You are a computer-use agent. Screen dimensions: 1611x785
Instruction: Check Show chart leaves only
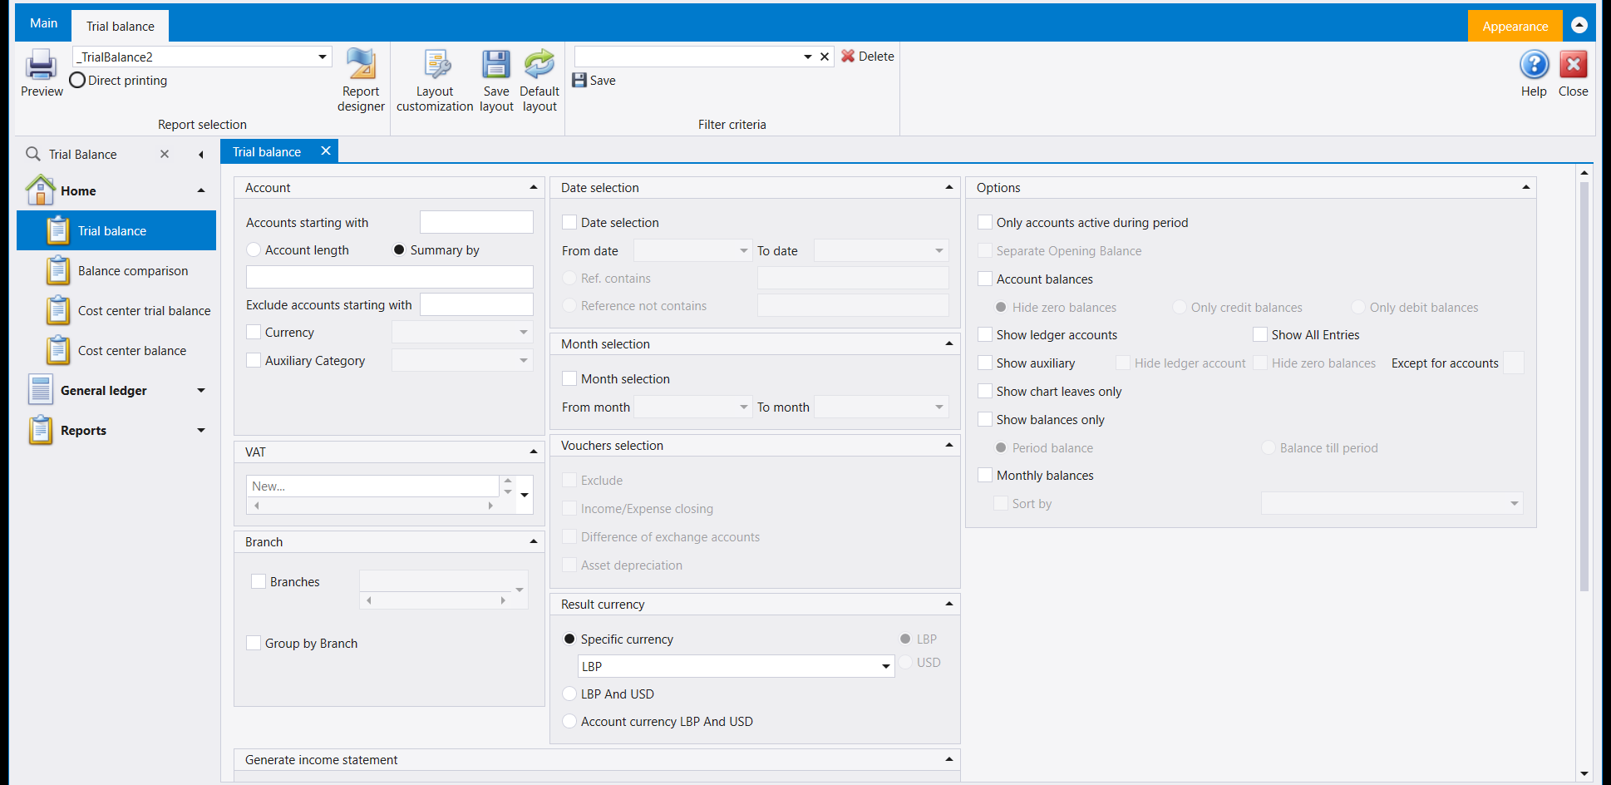[985, 391]
